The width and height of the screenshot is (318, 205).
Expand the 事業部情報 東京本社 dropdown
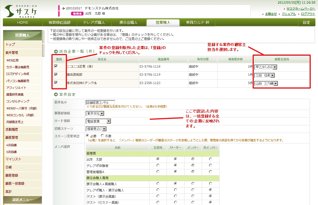tap(102, 114)
